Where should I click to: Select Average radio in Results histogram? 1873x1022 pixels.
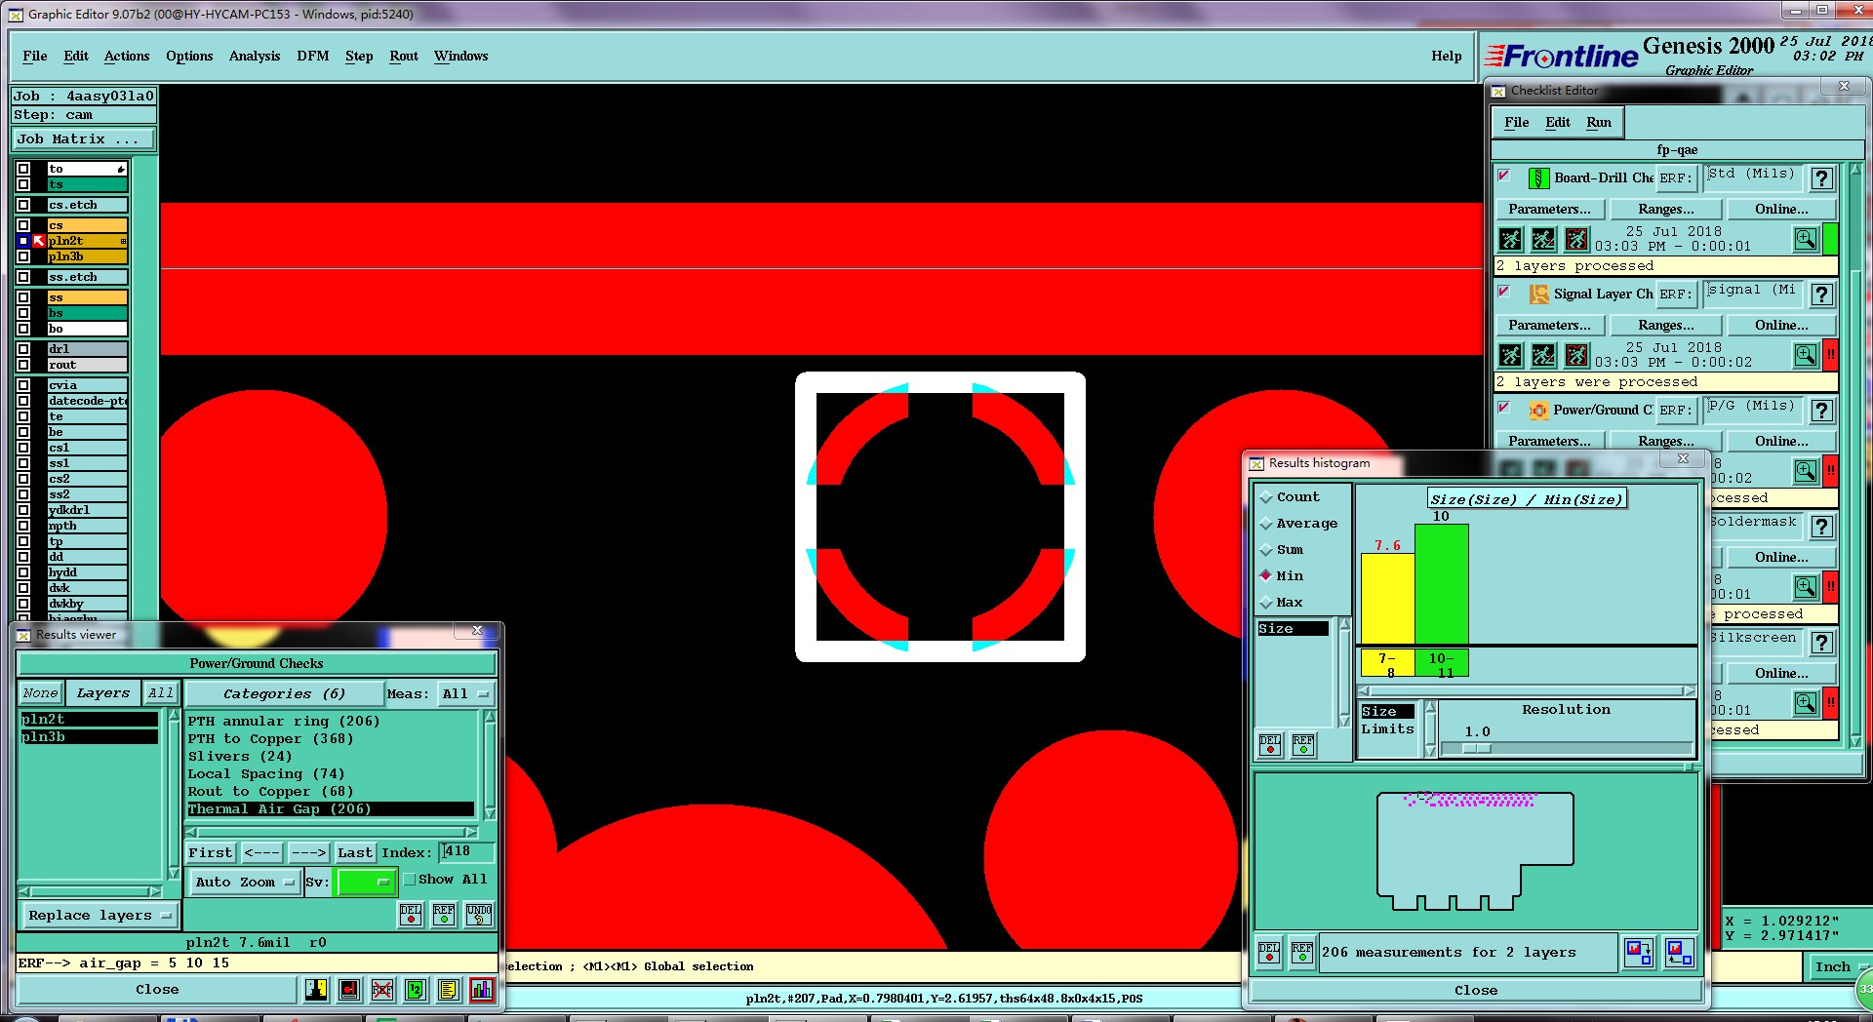pyautogui.click(x=1266, y=524)
